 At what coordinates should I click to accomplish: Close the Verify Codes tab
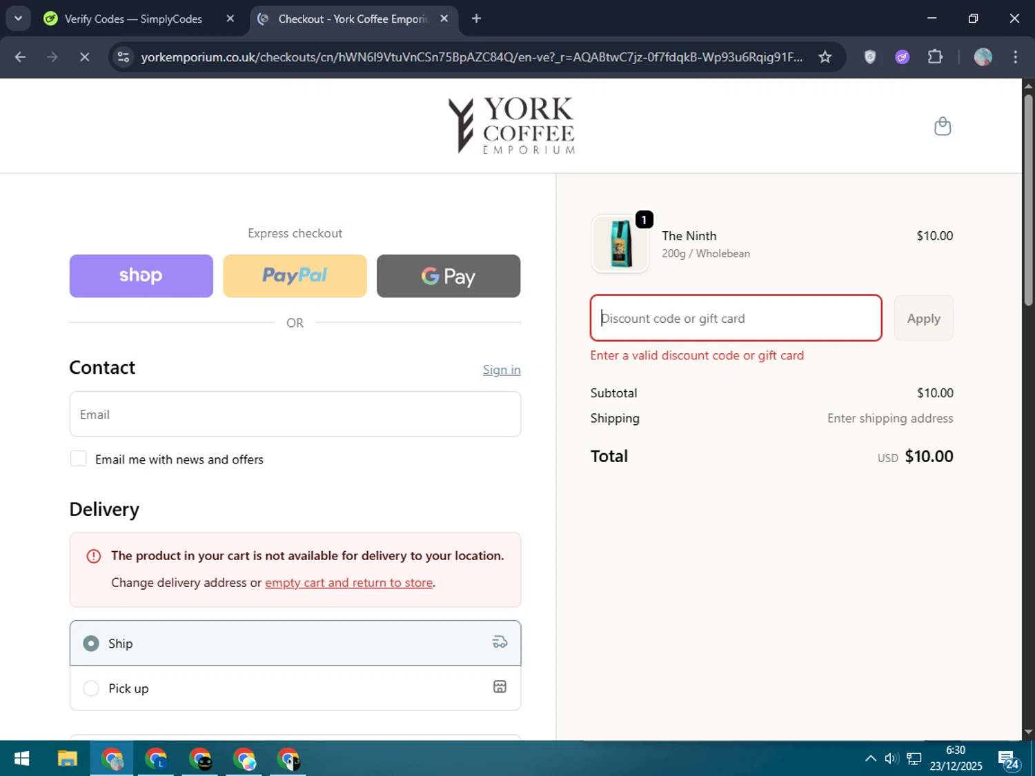[230, 19]
